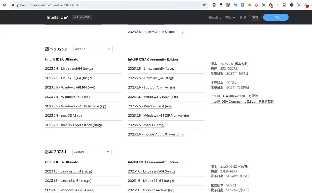
Task: Open site information icon in address bar
Action: 13,5
